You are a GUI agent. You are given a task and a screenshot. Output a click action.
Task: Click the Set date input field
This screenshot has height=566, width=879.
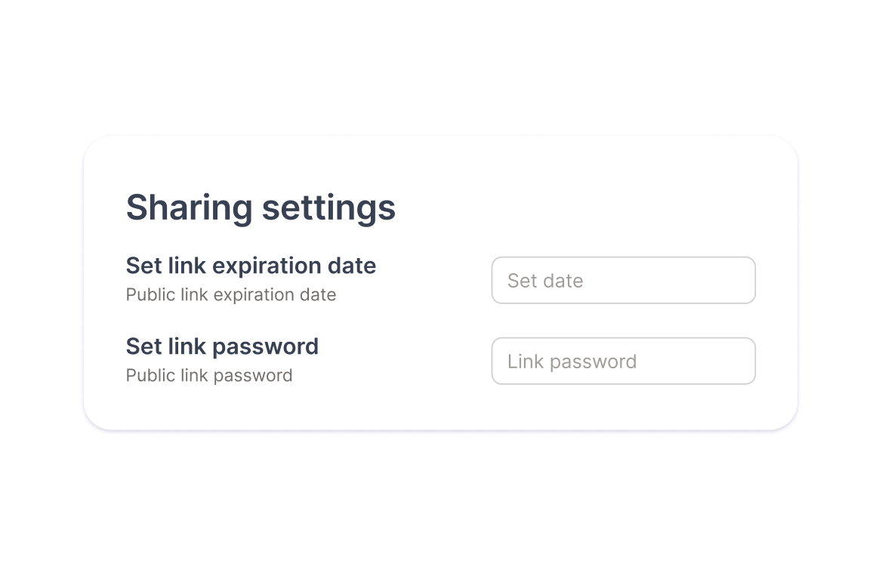click(x=623, y=281)
